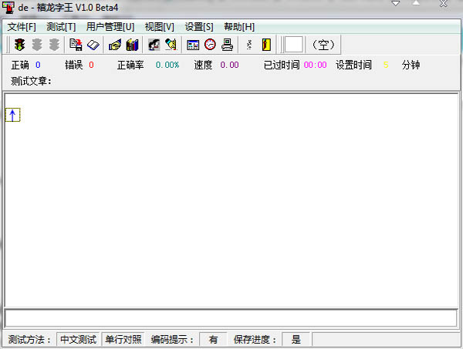Click the purple speed value 0.00
The width and height of the screenshot is (463, 349).
[229, 65]
